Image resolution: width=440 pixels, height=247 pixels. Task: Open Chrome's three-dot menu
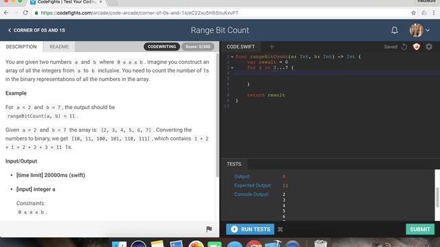pos(434,13)
